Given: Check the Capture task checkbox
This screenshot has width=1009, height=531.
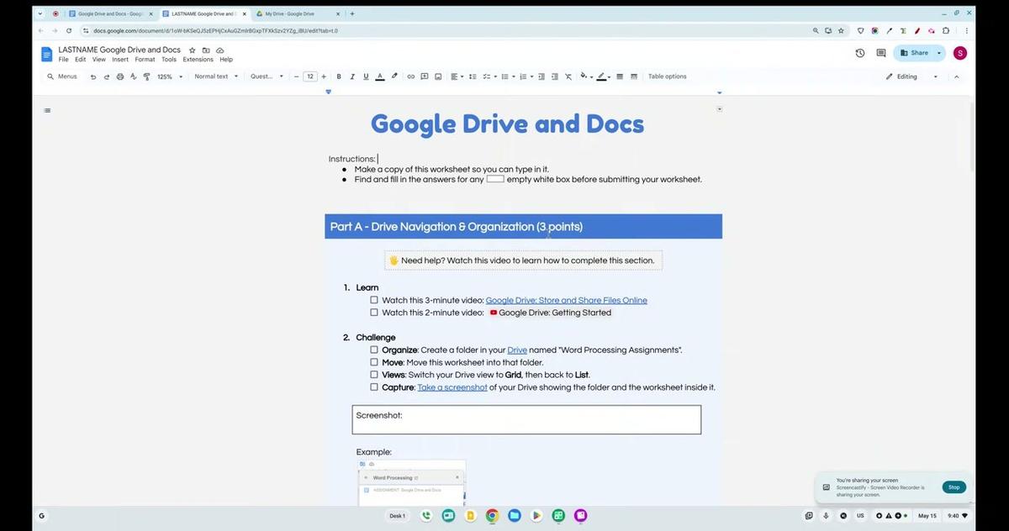Looking at the screenshot, I should 374,387.
